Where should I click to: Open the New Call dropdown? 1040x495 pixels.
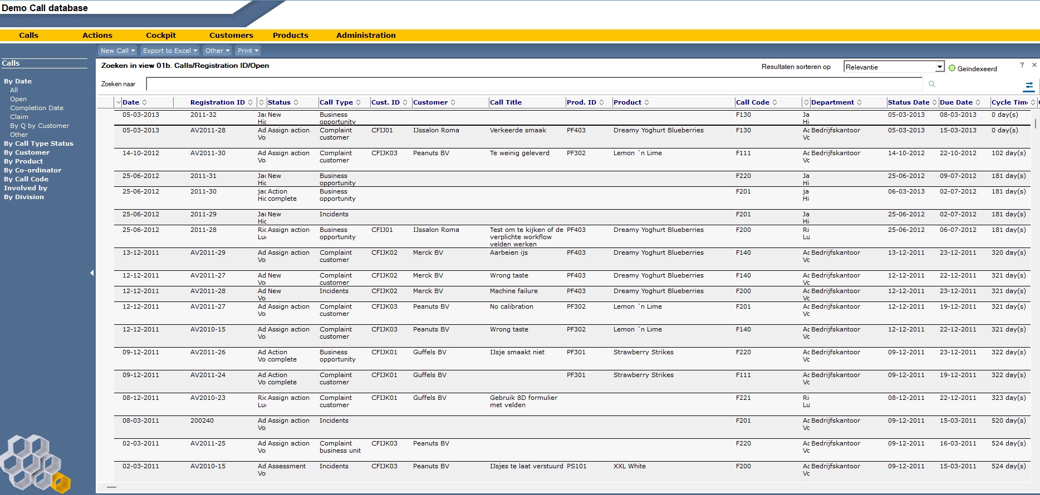click(117, 51)
